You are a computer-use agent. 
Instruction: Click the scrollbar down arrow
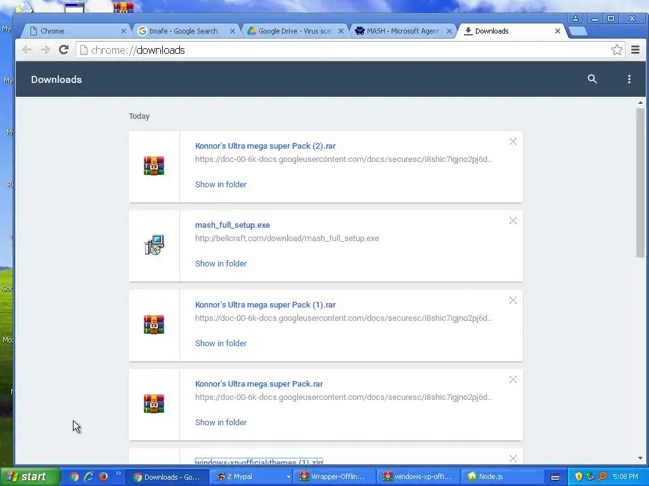(x=640, y=458)
